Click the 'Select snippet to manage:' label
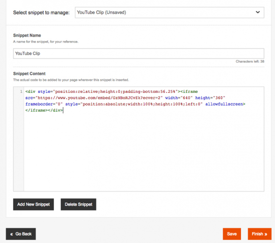Screen dimensions: 275x243 [x=42, y=12]
